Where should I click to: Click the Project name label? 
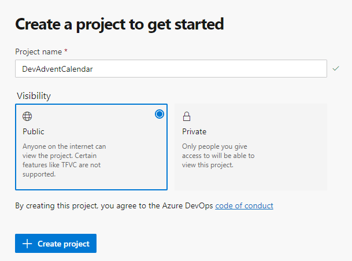38,52
